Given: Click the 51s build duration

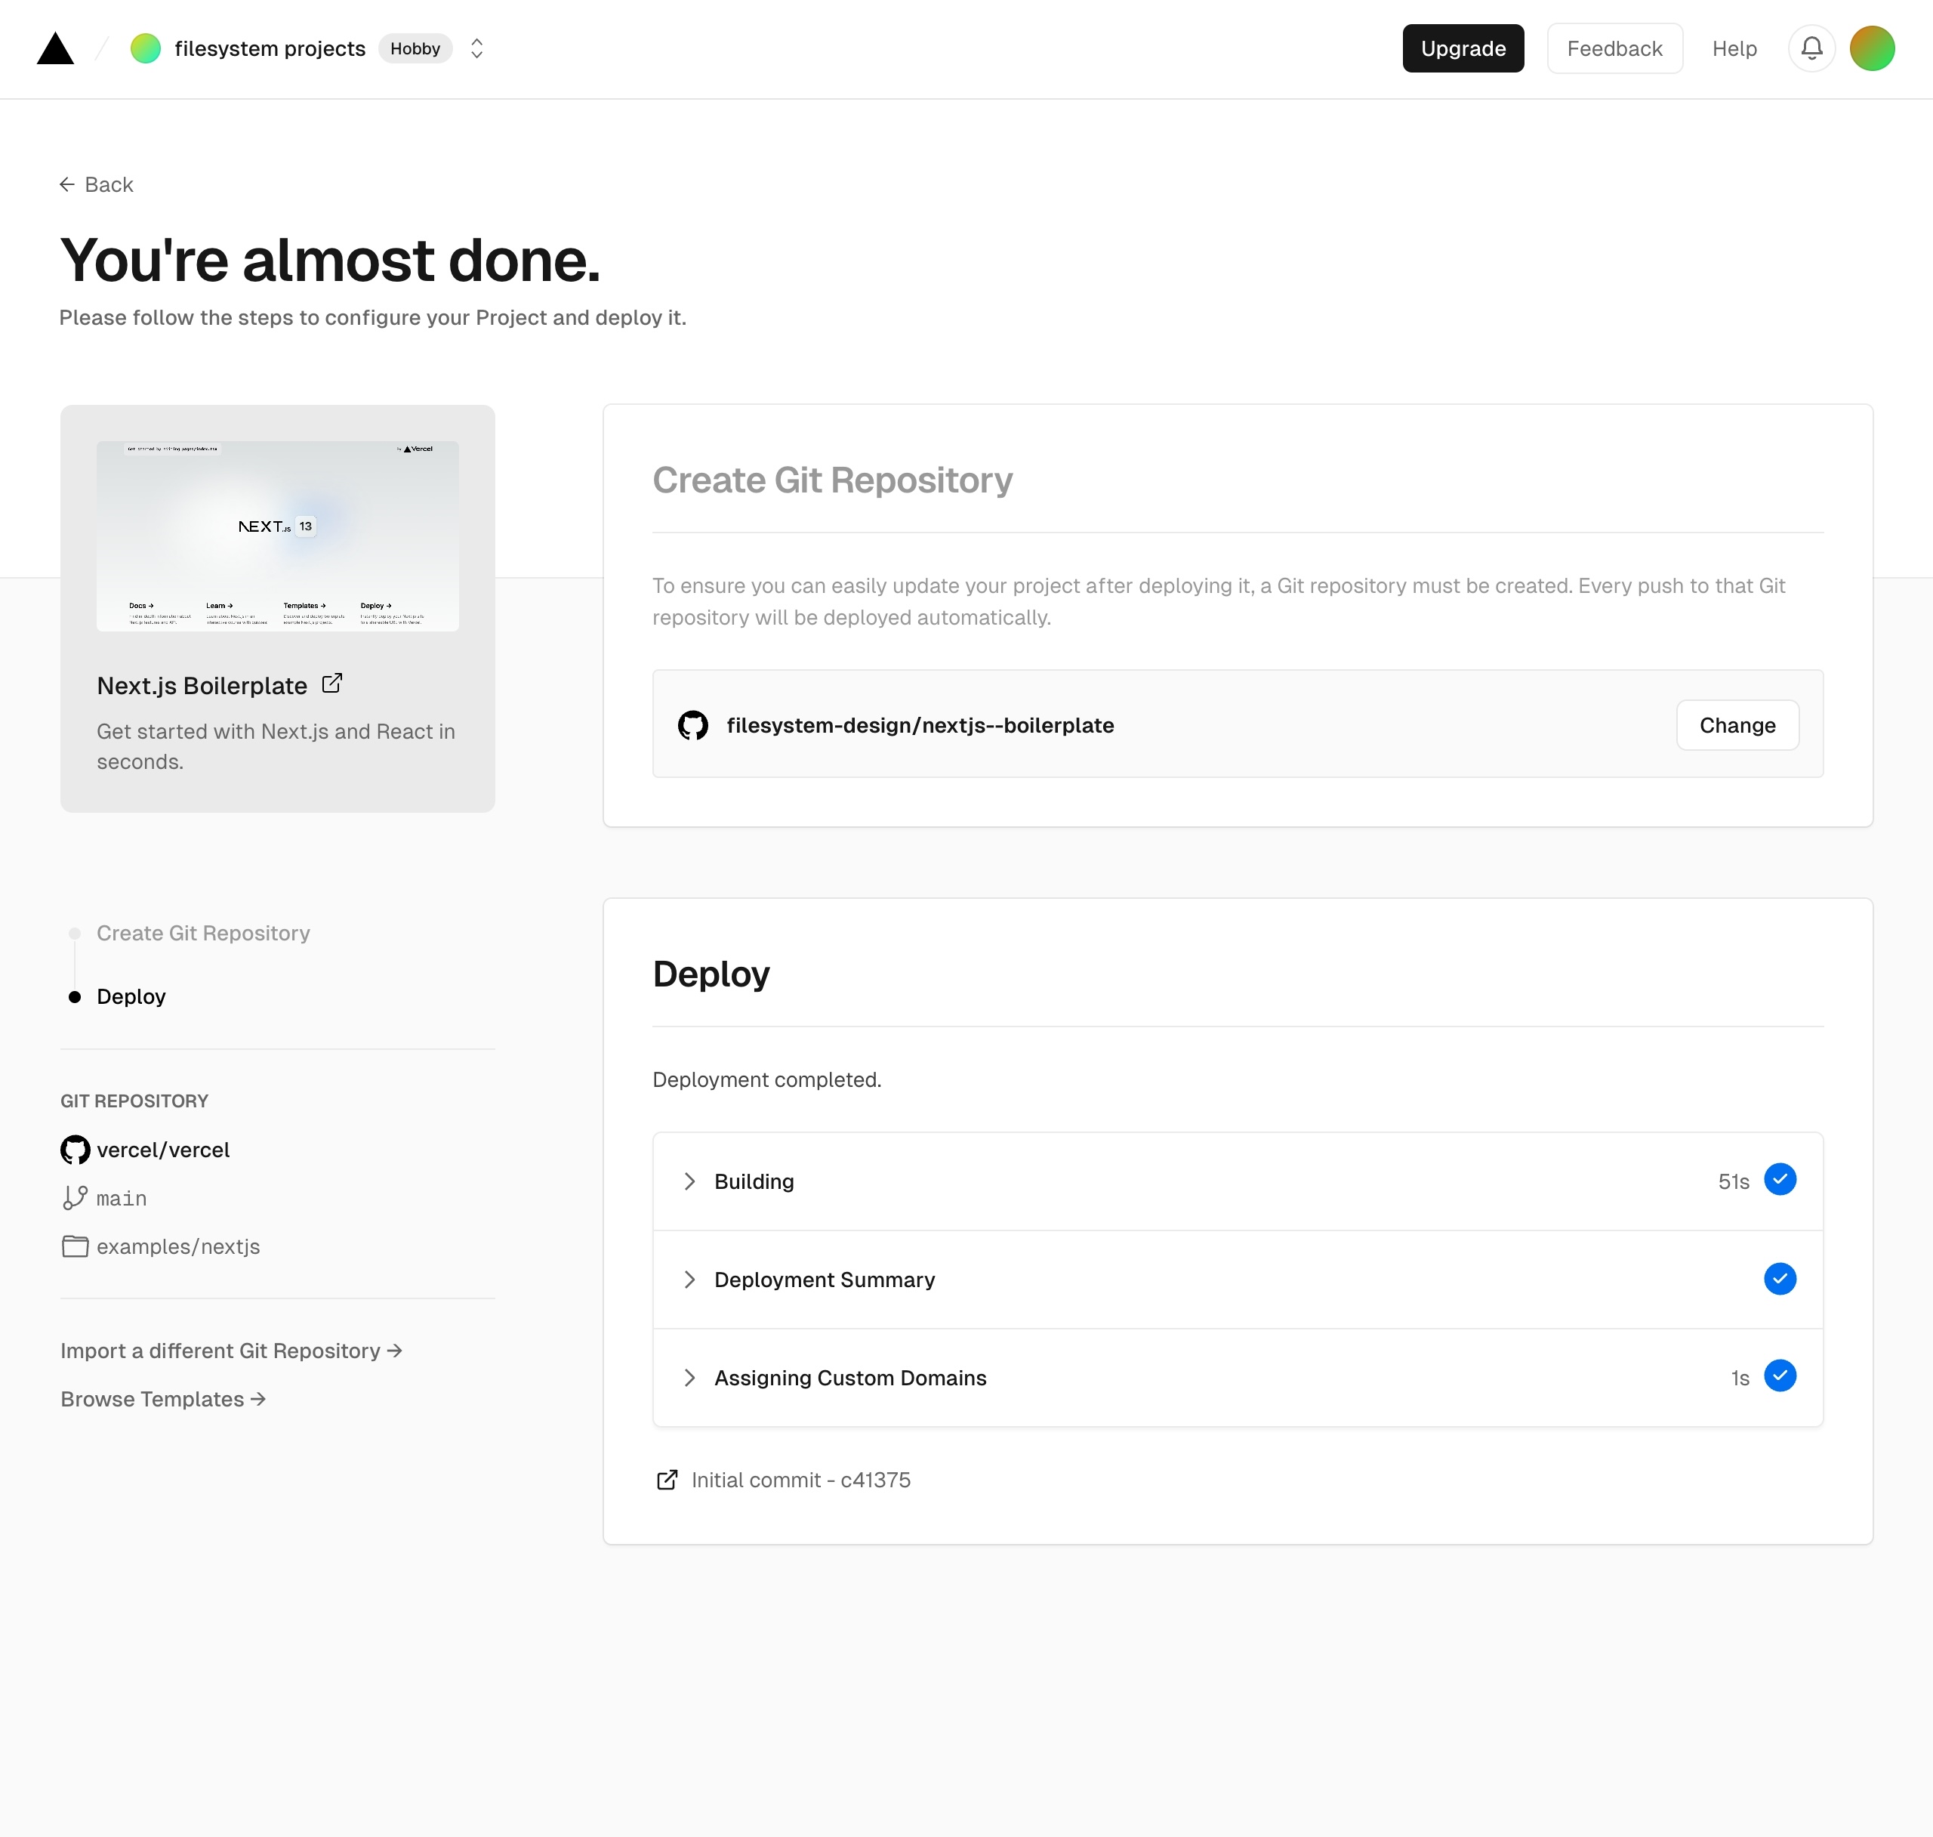Looking at the screenshot, I should click(1734, 1182).
